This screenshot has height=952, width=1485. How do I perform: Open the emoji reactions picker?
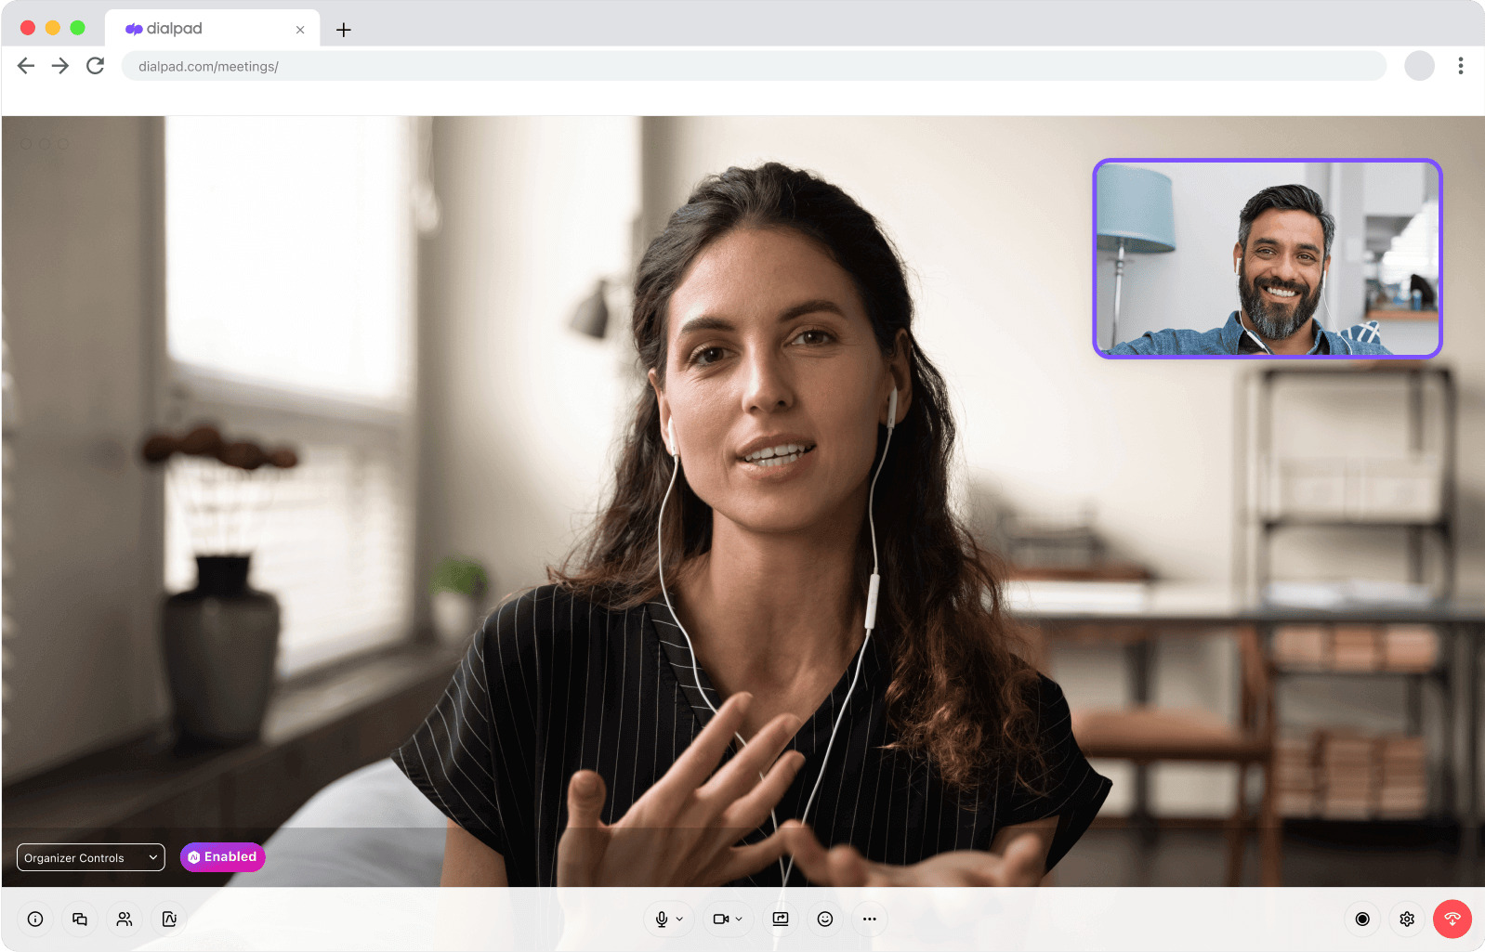pyautogui.click(x=825, y=919)
